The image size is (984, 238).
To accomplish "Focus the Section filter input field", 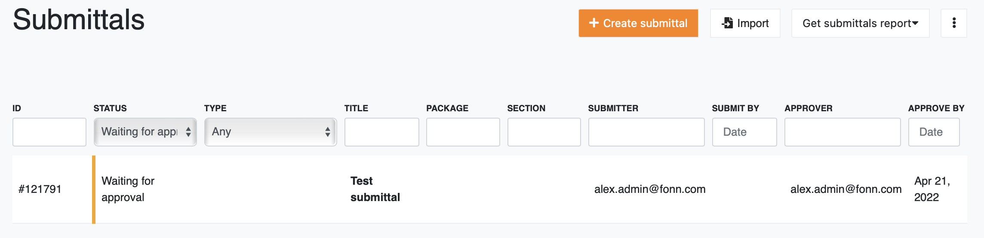I will click(x=544, y=132).
